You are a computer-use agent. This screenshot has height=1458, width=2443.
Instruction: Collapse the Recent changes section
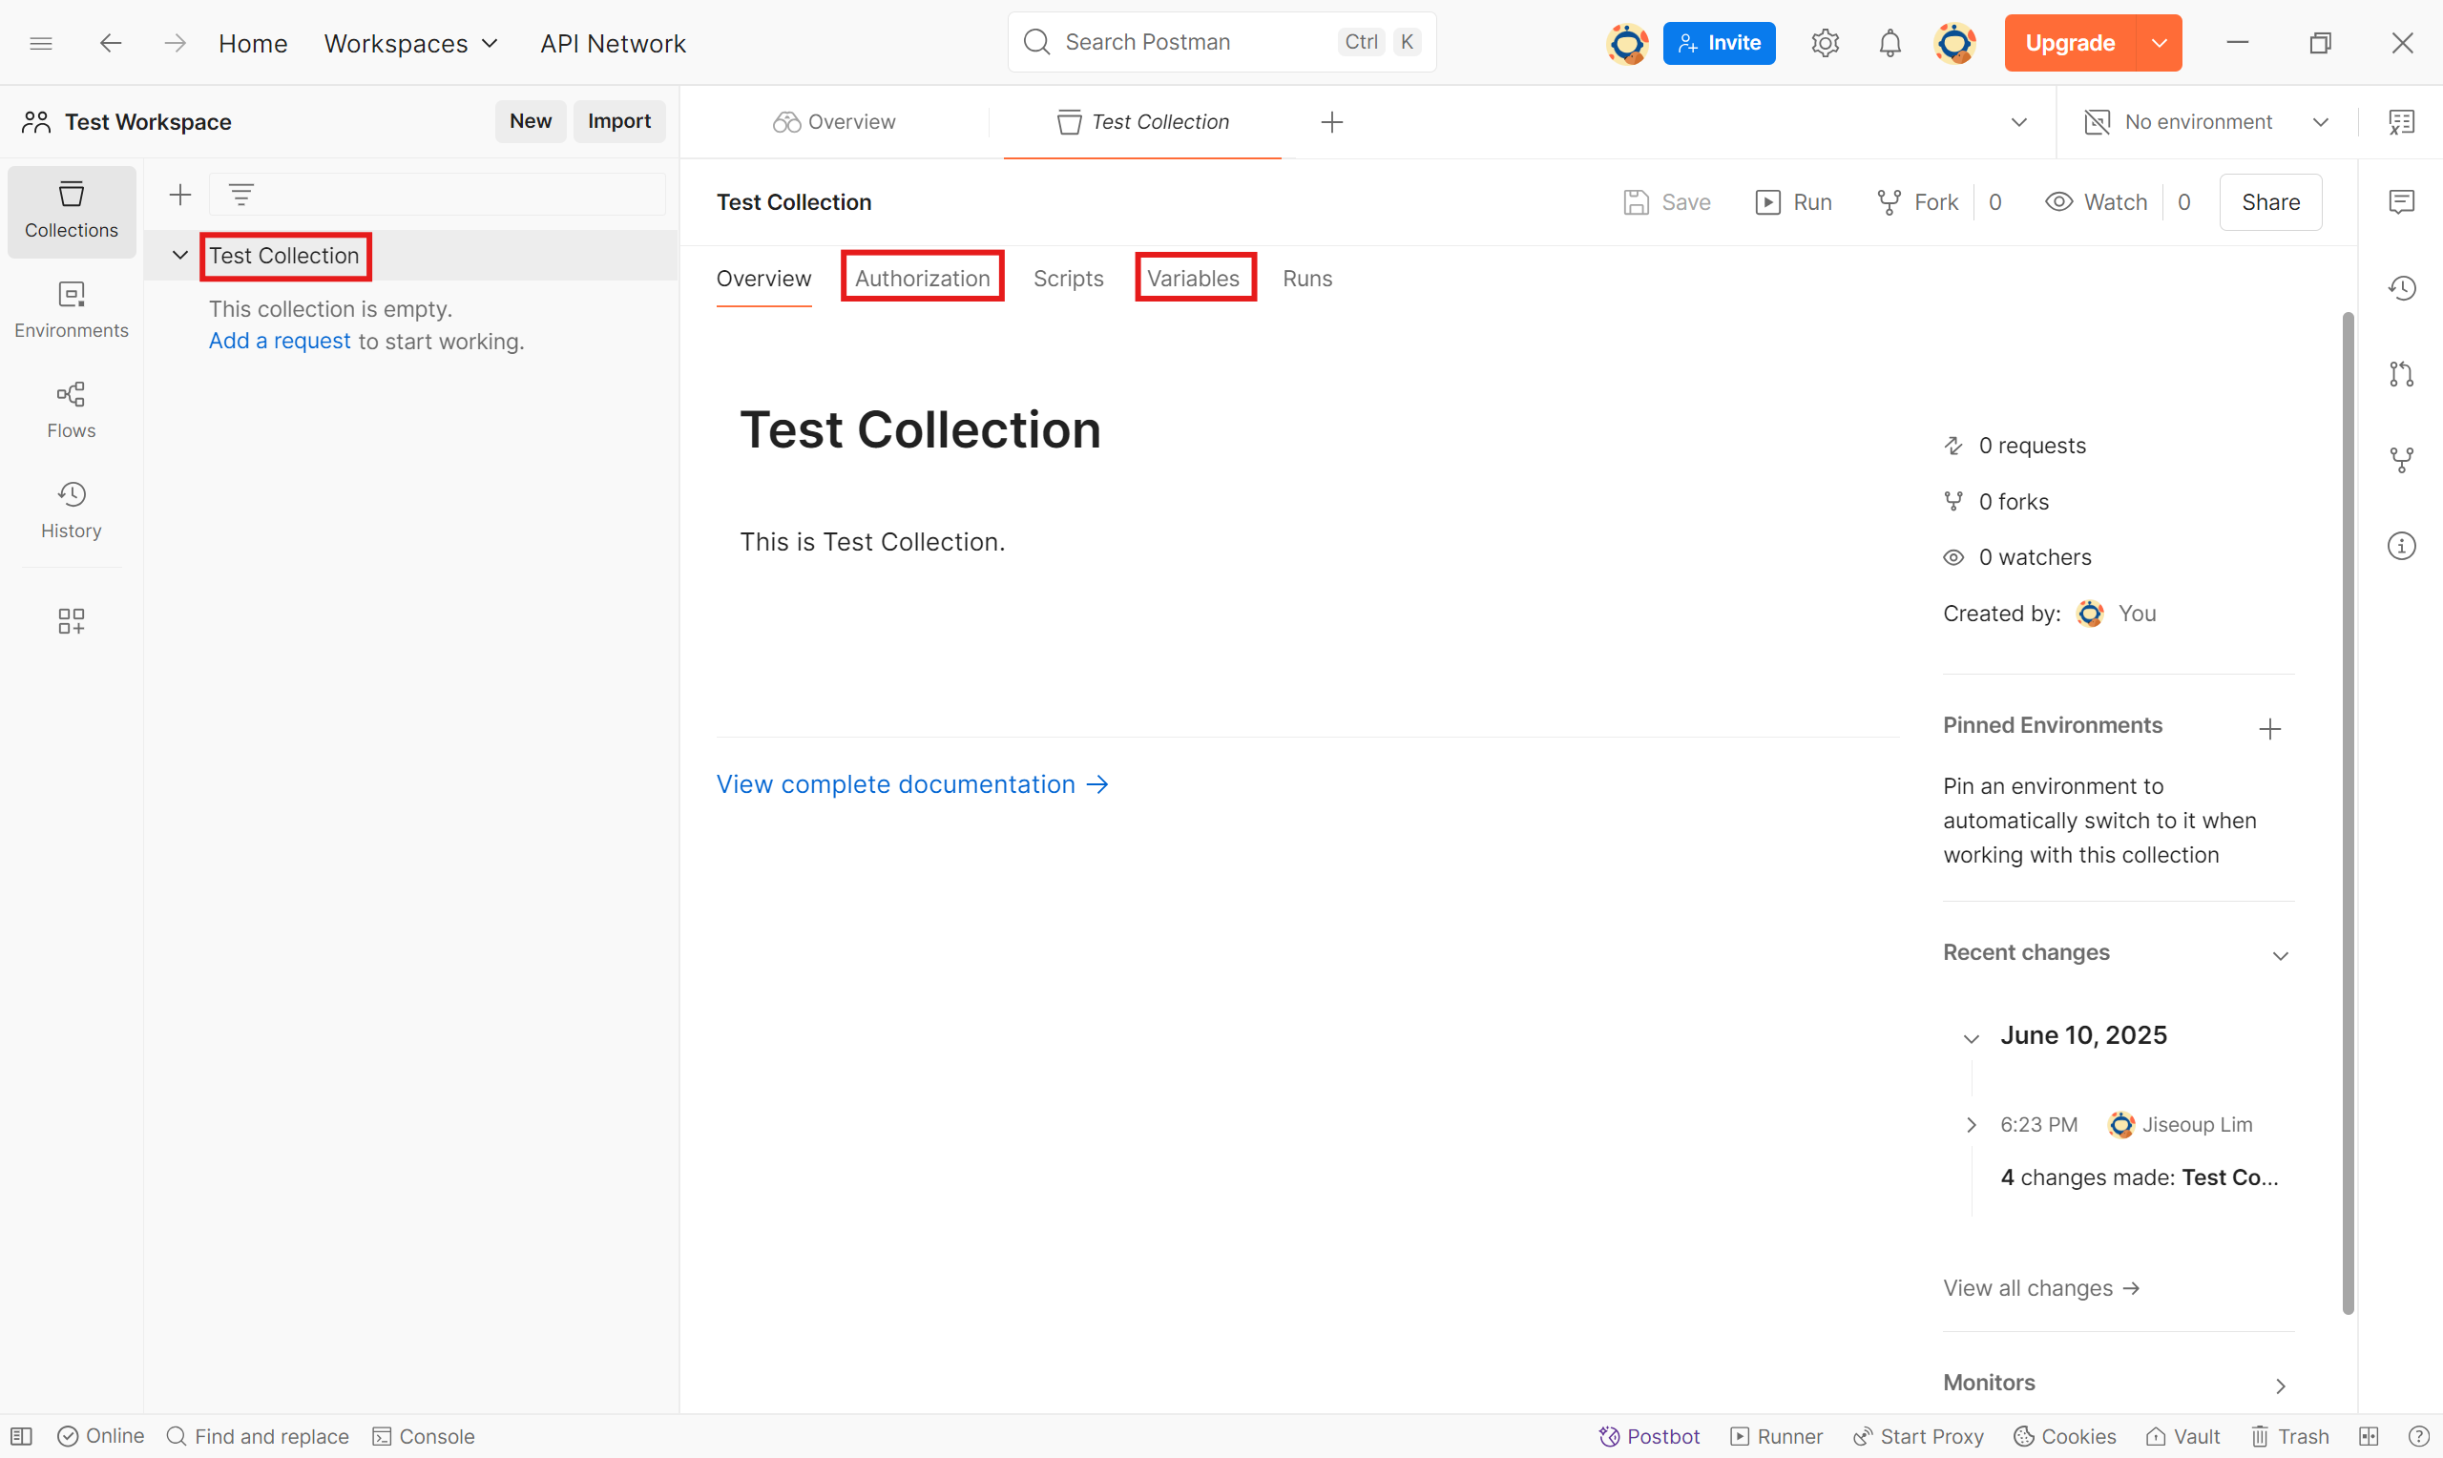(x=2280, y=956)
